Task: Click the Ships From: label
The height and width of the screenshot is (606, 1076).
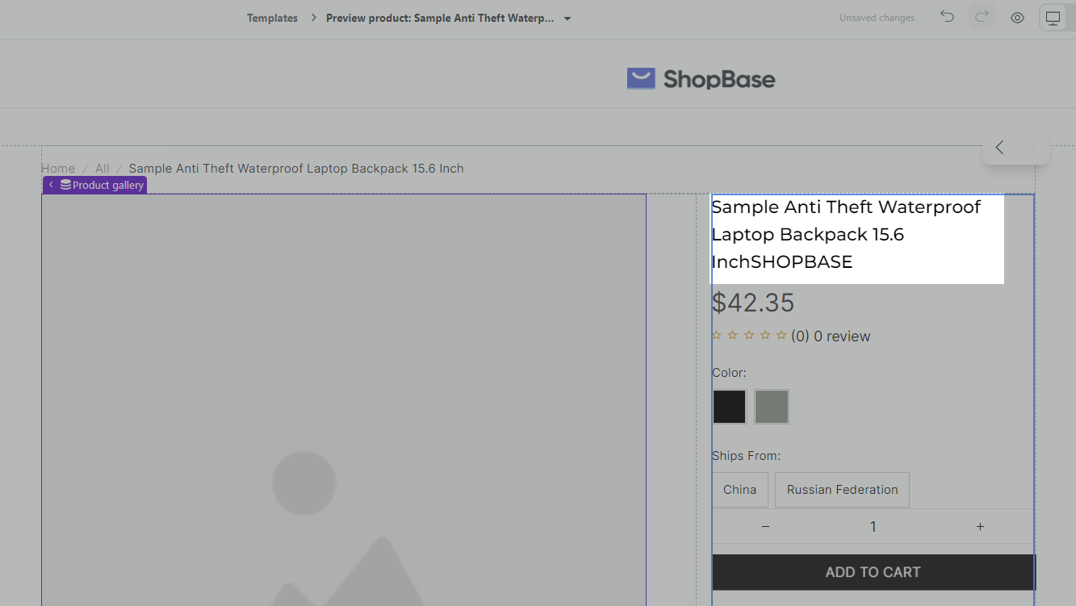Action: [746, 456]
